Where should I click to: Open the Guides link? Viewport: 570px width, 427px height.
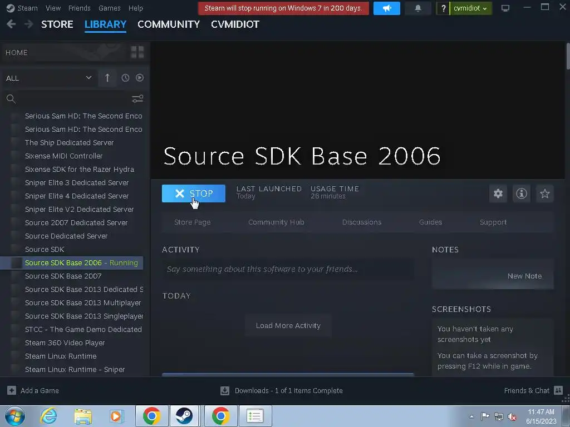(x=430, y=222)
